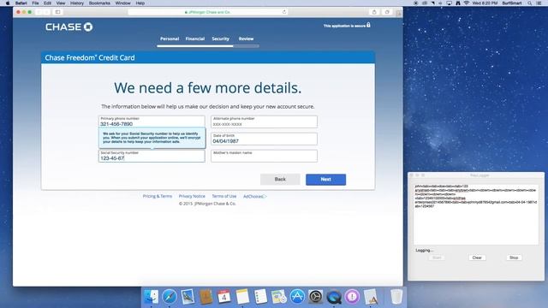Open the yellow Notes icon in the Dock
Viewport: 548px width, 308px height.
(x=242, y=297)
